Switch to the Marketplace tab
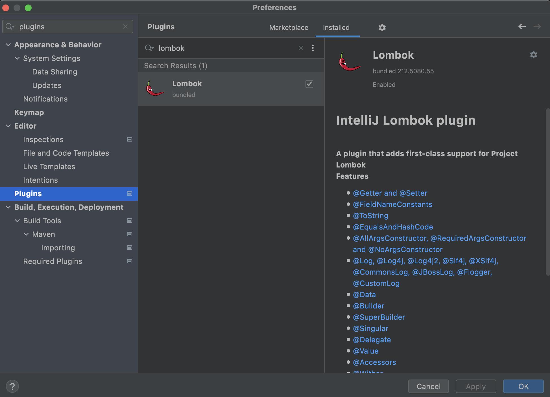This screenshot has height=397, width=550. tap(289, 27)
